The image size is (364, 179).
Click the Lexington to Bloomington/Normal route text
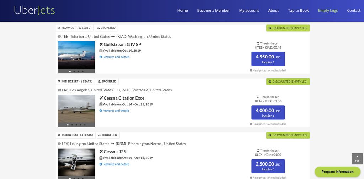point(122,144)
